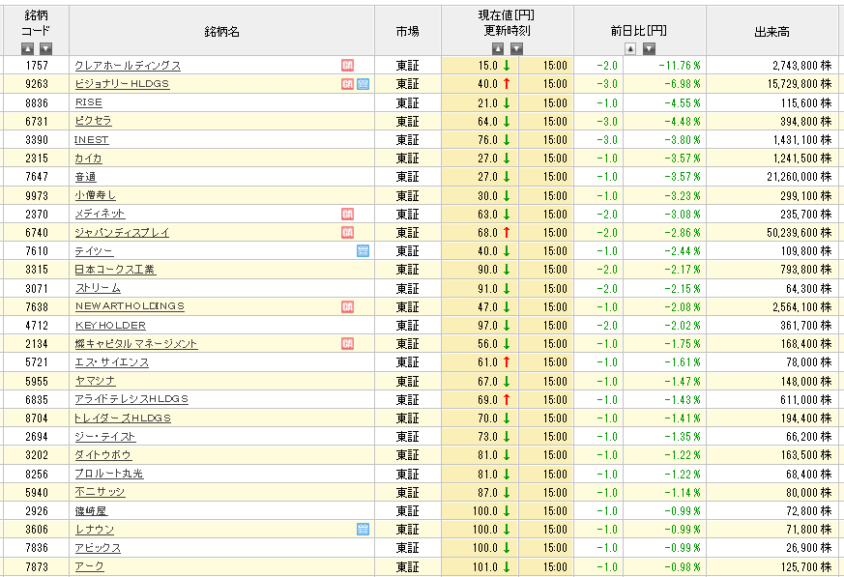
Task: Select volume cell 21,260,000 株
Action: [x=772, y=177]
